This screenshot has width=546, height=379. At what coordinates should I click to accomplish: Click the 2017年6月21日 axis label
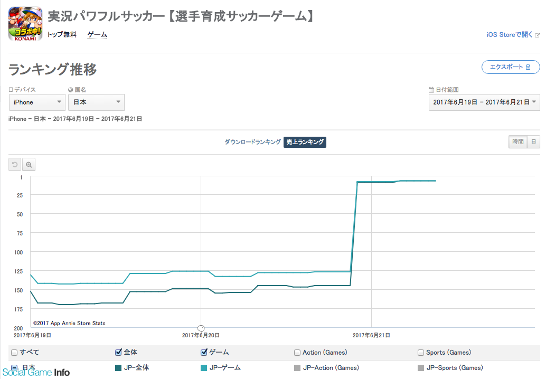click(371, 336)
